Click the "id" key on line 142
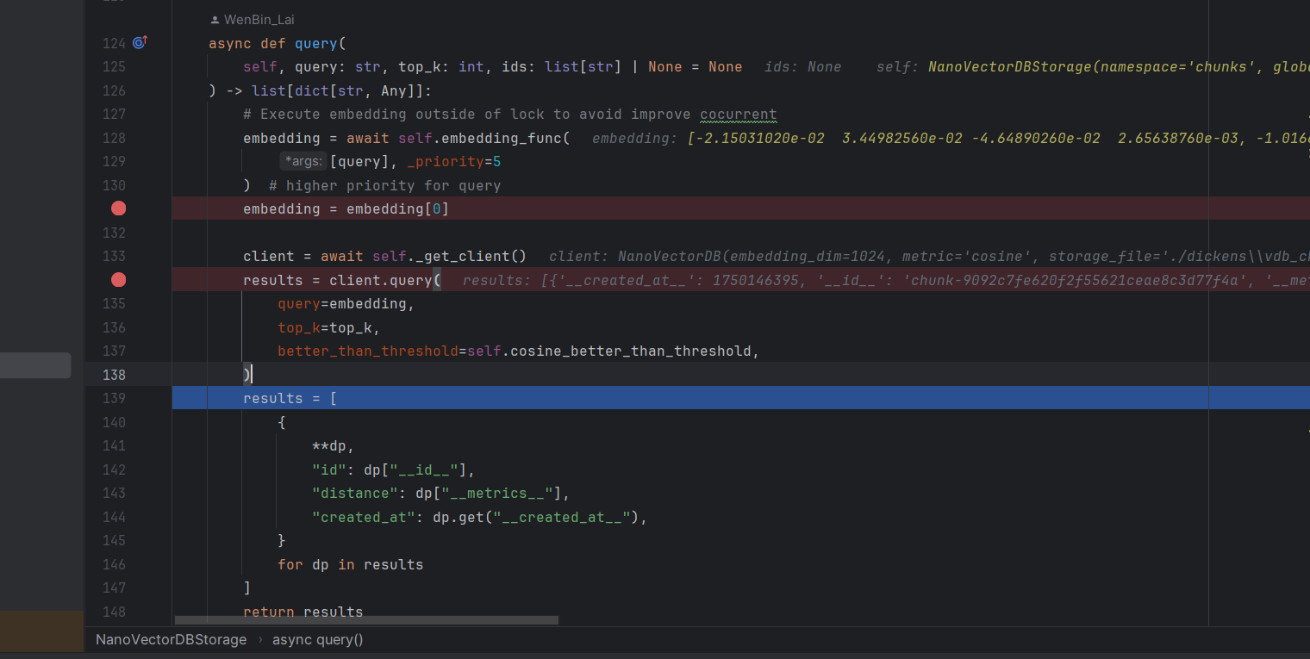The image size is (1310, 659). coord(329,469)
